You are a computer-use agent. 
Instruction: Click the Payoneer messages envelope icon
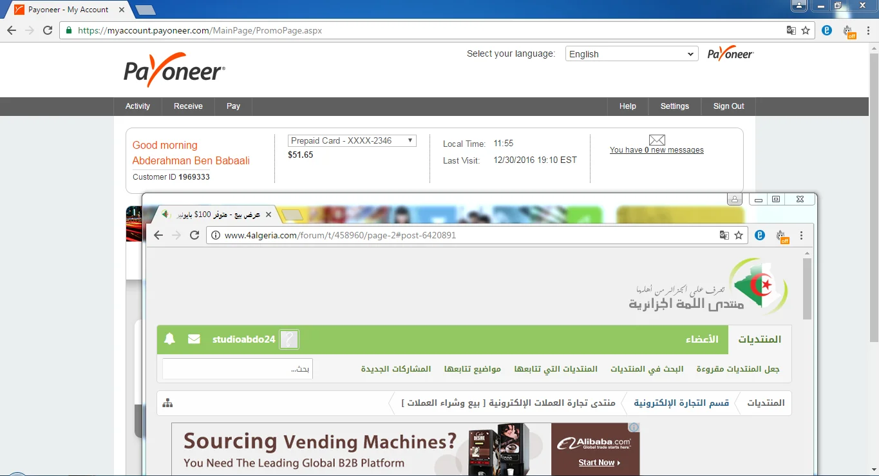click(x=656, y=140)
